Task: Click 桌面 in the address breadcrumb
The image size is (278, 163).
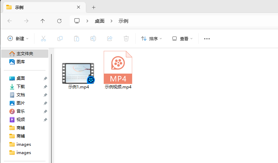Action: (x=100, y=21)
